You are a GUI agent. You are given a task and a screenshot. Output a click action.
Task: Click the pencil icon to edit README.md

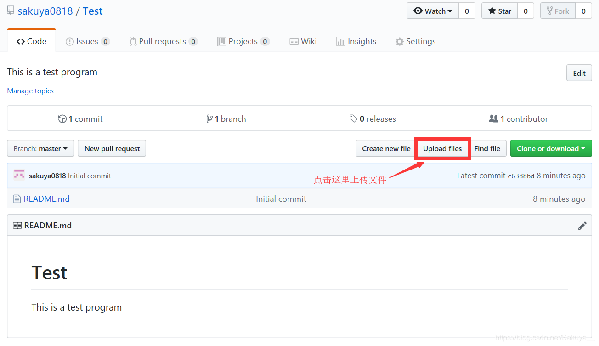[582, 226]
